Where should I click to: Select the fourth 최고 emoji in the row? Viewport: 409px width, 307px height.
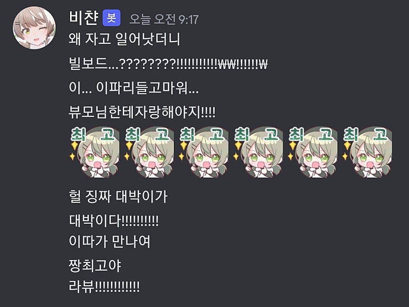coord(258,152)
